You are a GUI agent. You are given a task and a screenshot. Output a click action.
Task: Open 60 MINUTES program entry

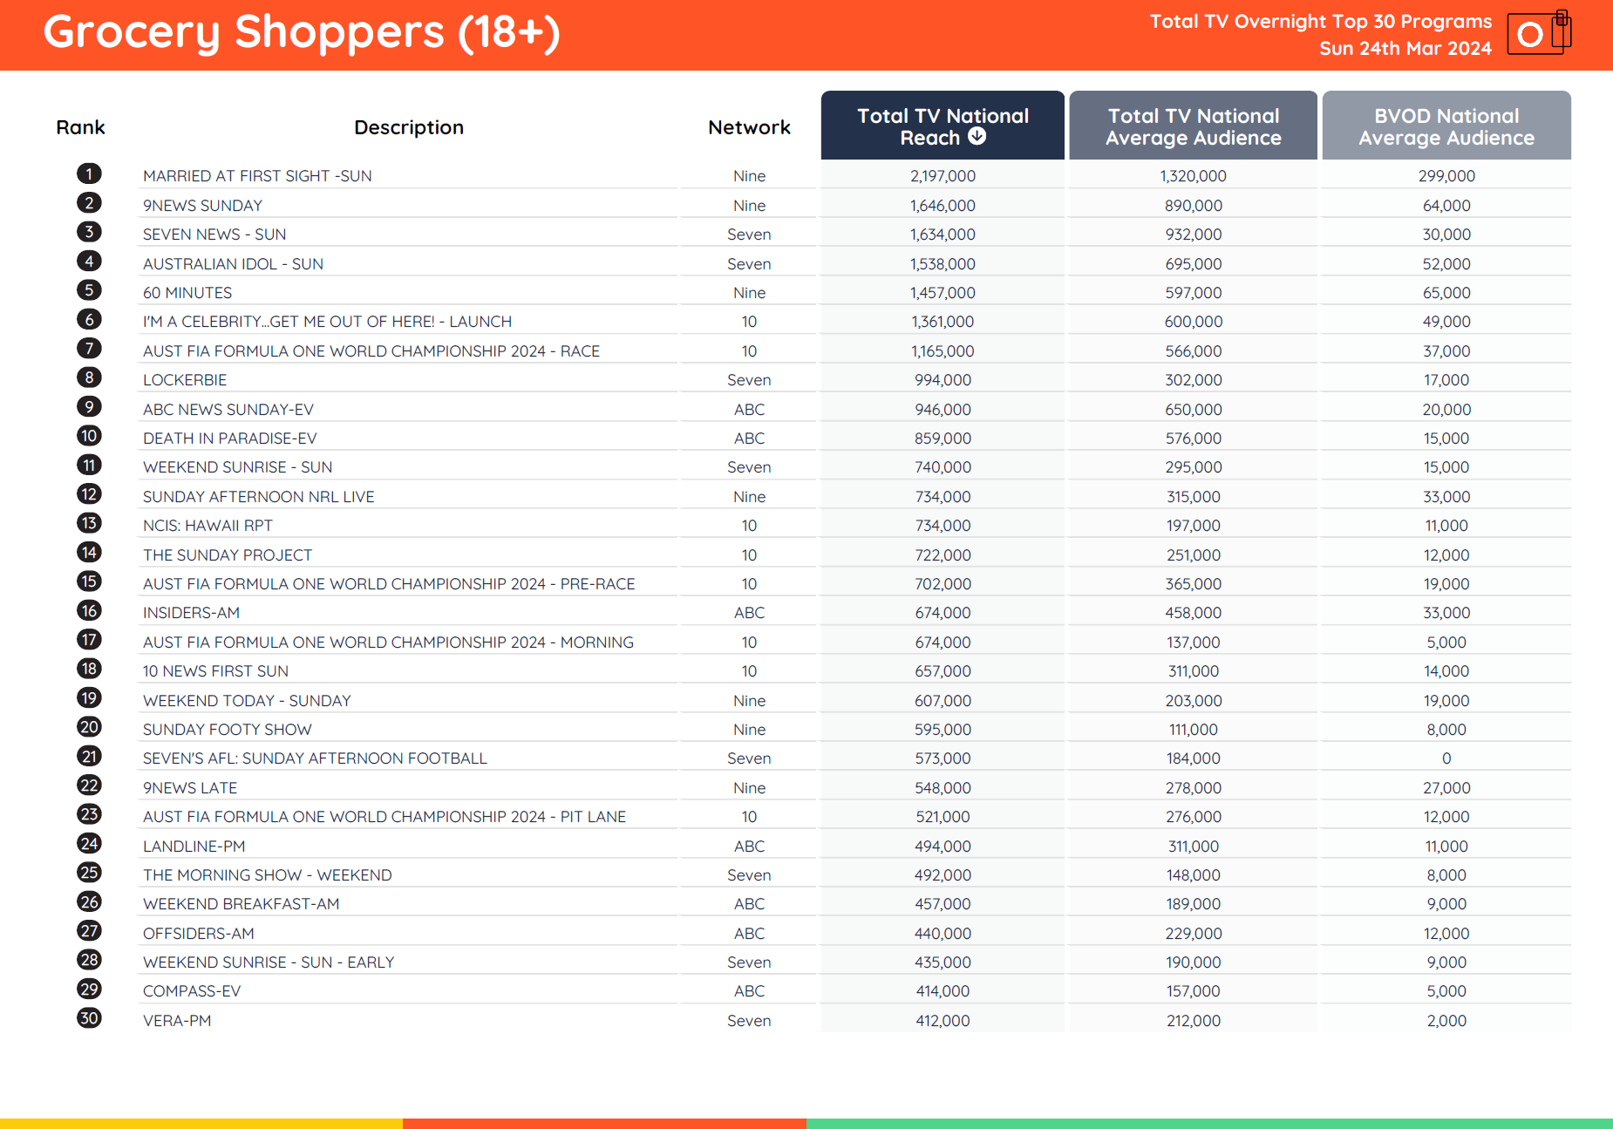click(187, 293)
